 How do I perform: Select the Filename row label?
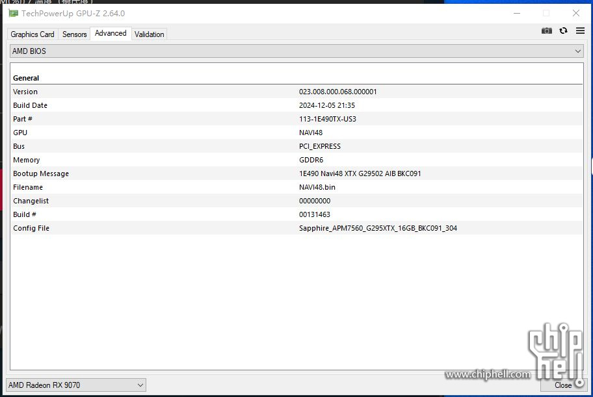coord(28,186)
